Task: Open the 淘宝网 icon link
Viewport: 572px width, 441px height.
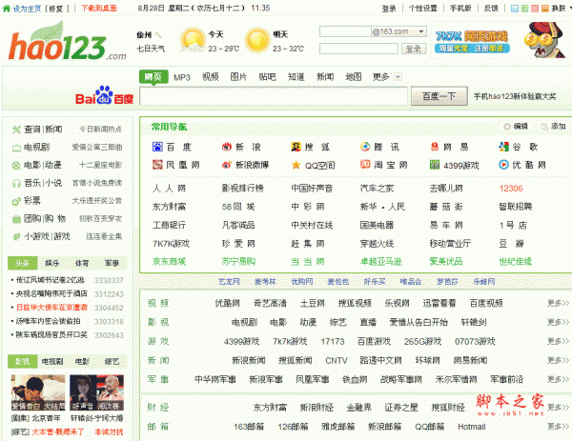Action: 365,165
